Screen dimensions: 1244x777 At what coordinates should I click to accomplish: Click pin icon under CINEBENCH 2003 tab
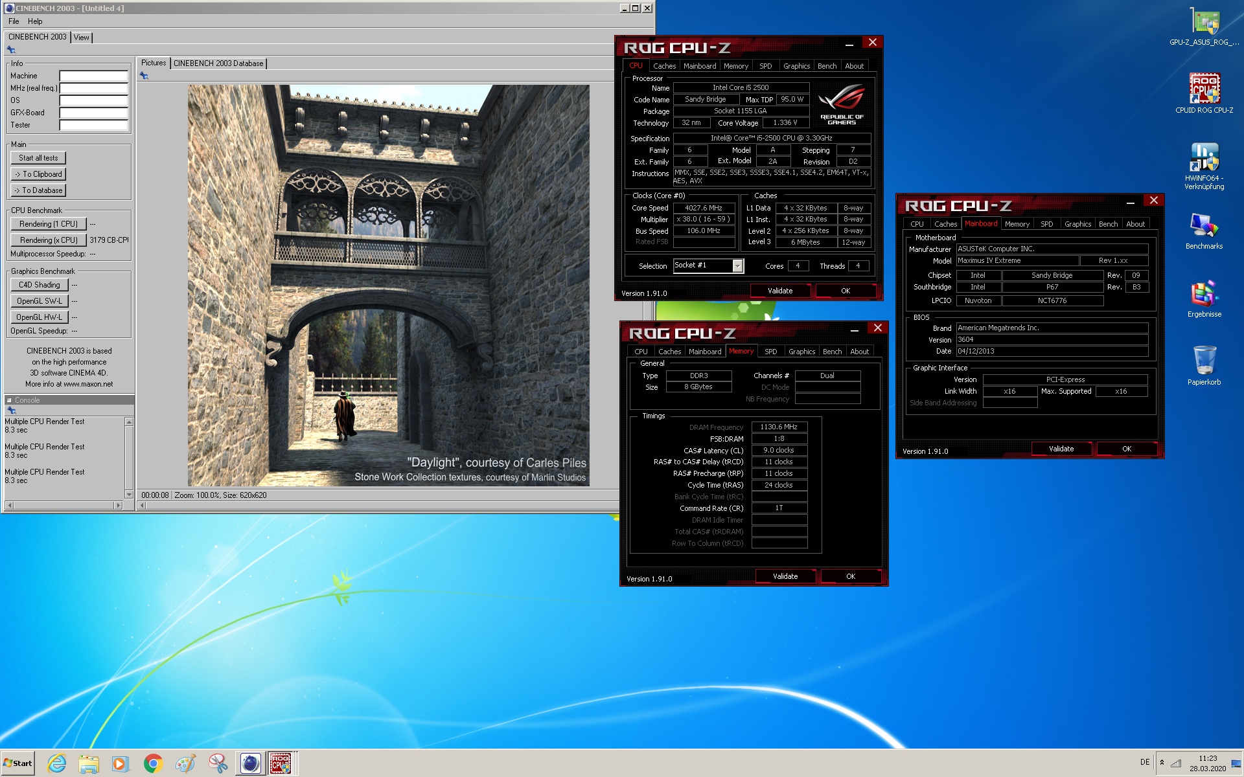[x=11, y=49]
